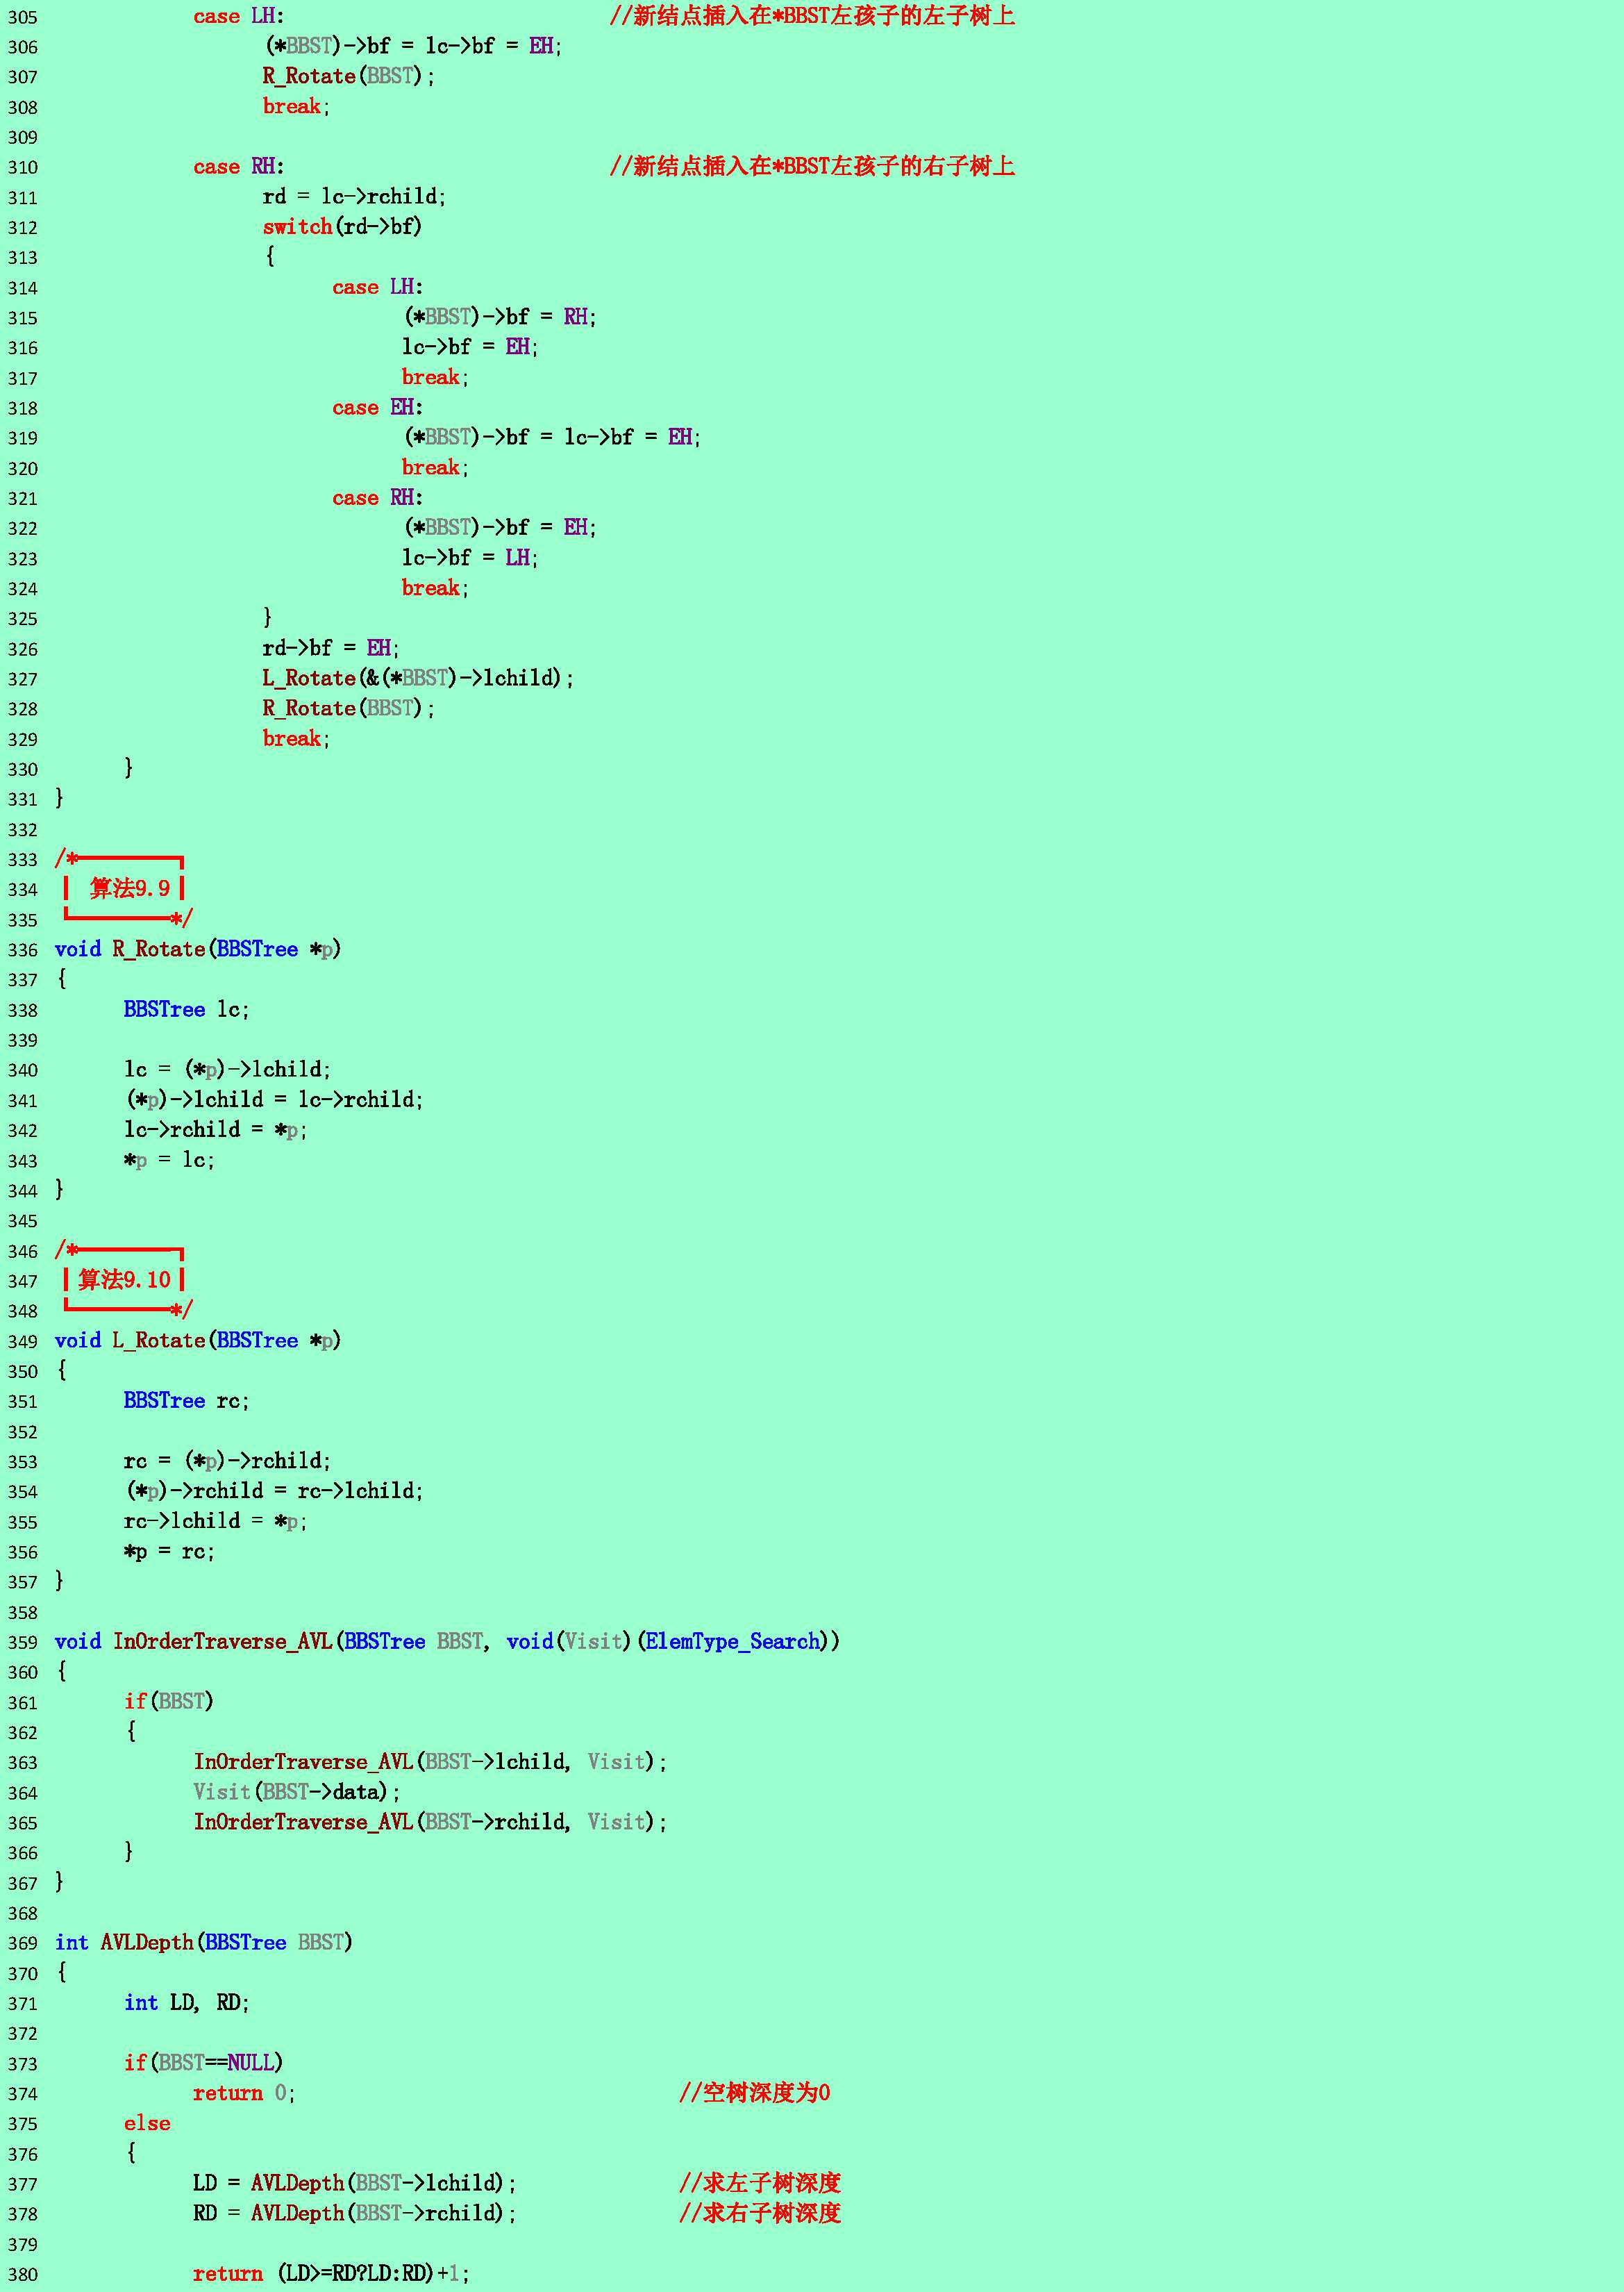The width and height of the screenshot is (1624, 2292).
Task: Click 'BBSTree lc;' on line 338
Action: [186, 1009]
